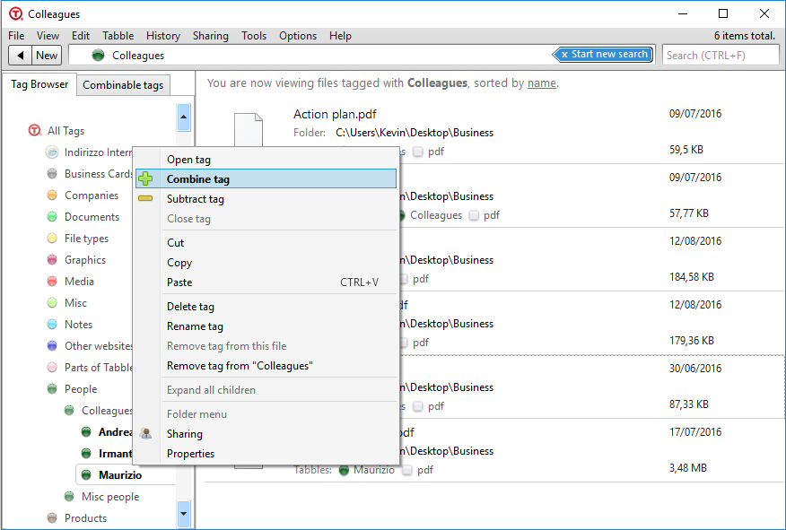Open the Edit menu
The width and height of the screenshot is (786, 530).
pos(80,36)
